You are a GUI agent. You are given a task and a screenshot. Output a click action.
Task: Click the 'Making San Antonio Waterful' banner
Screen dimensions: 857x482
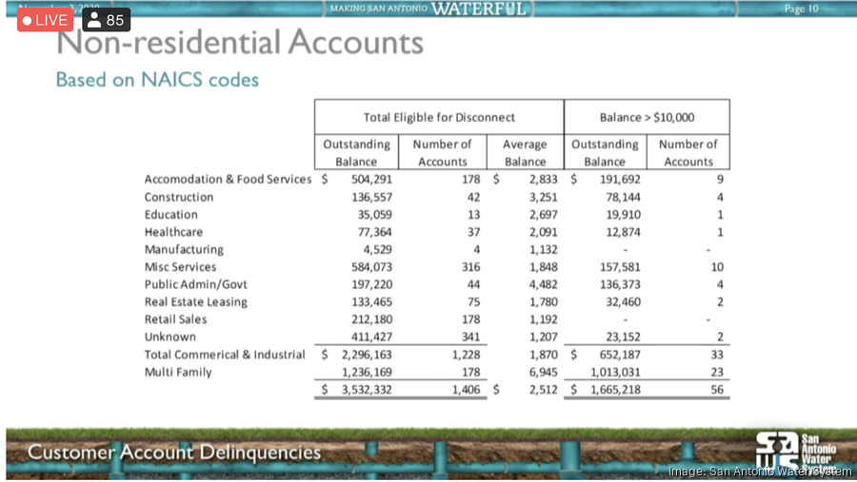(x=428, y=9)
